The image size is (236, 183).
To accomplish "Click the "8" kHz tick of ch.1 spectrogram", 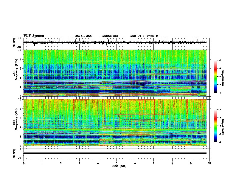I will (x=21, y=59).
